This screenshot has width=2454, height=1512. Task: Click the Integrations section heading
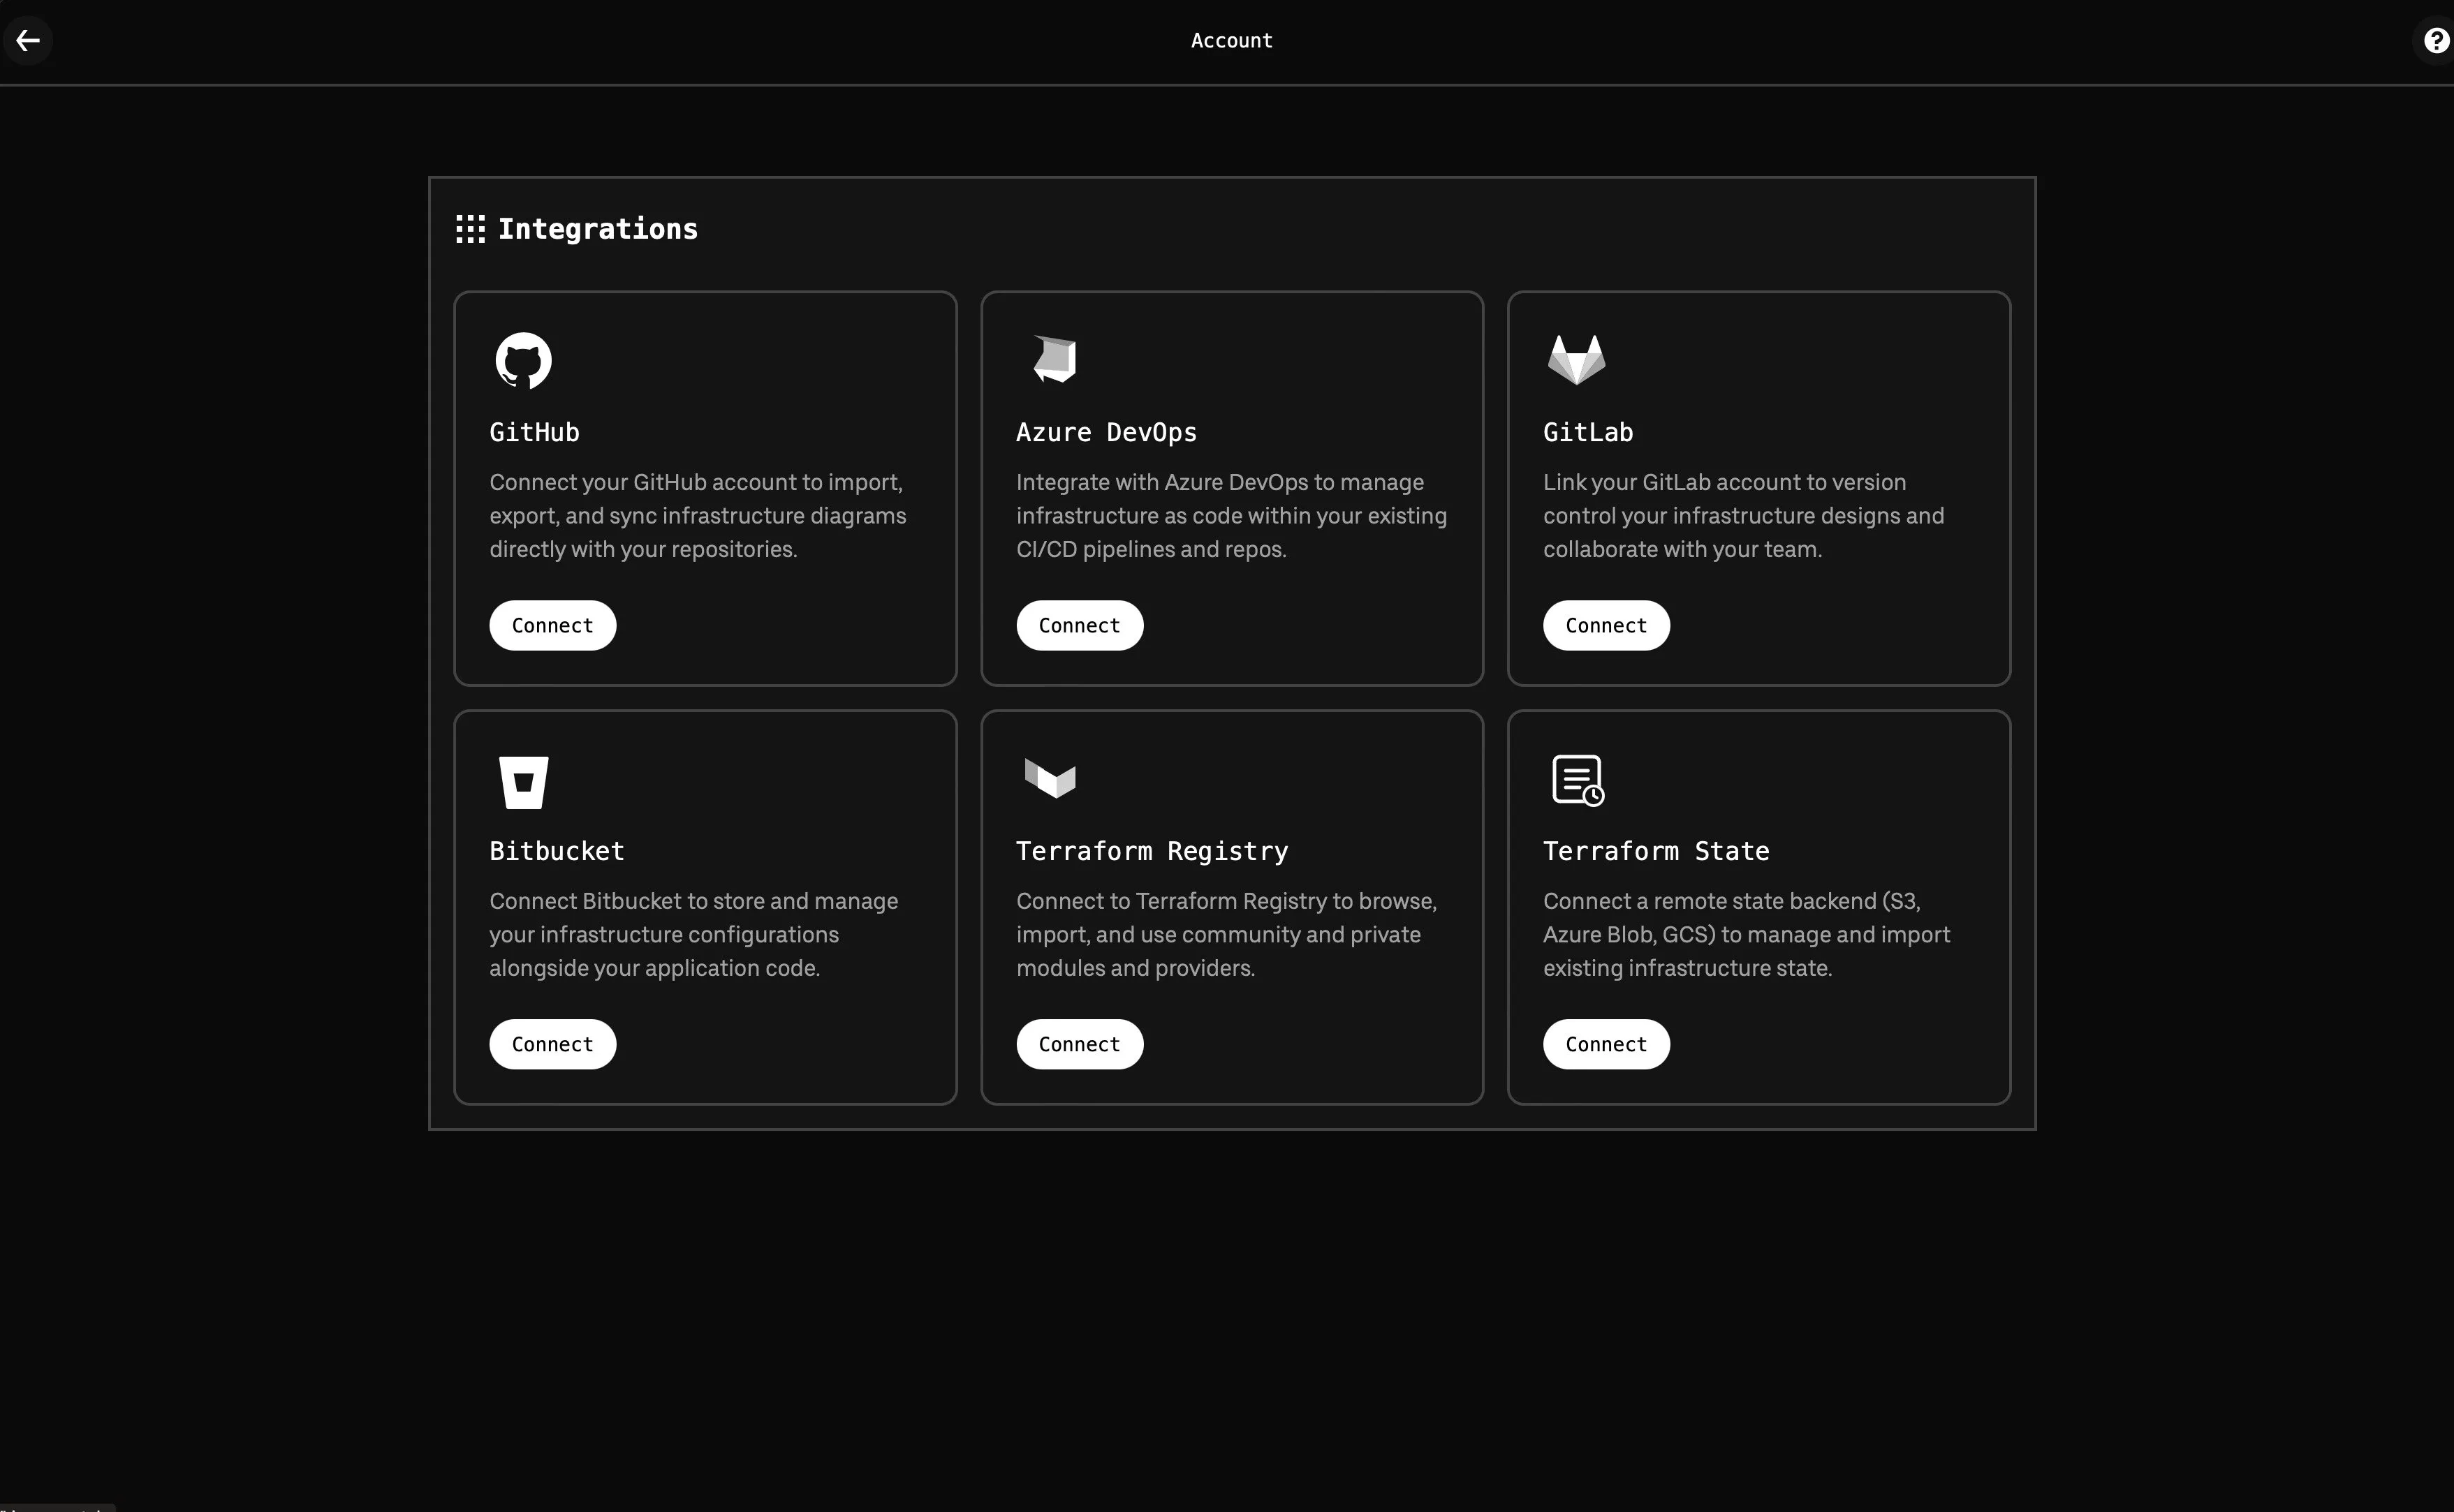(x=597, y=229)
